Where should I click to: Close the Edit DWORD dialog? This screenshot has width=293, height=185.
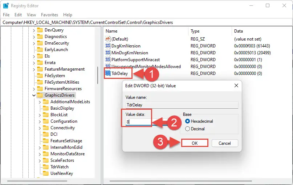click(236, 85)
